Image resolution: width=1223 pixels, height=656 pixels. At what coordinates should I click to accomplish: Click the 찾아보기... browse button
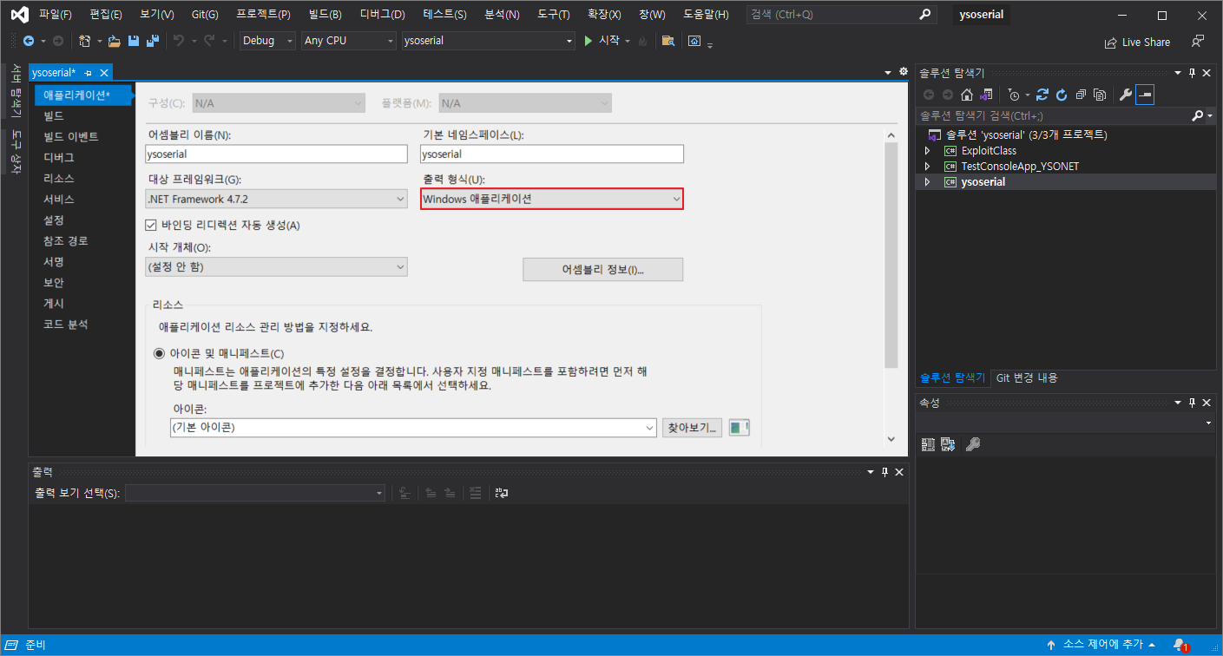click(692, 428)
